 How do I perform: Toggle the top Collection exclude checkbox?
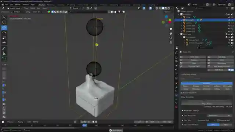(x=227, y=14)
